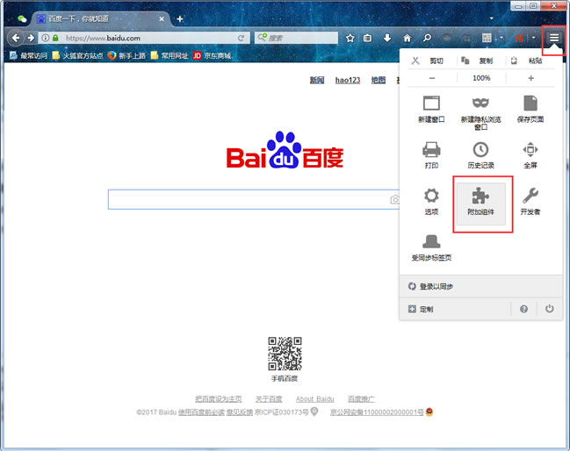Go to the home page icon
This screenshot has height=451, width=570.
tap(408, 38)
